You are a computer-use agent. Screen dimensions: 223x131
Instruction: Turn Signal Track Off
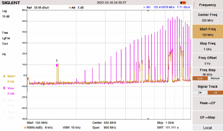[x=215, y=93]
